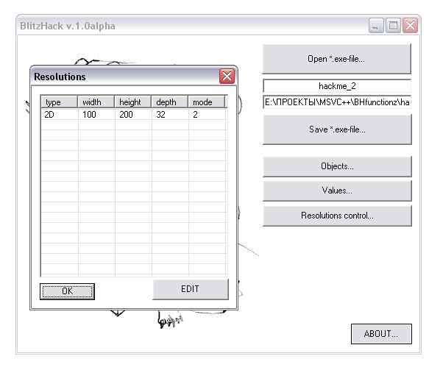Confirm with OK in Resolutions dialog
This screenshot has width=429, height=370.
coord(67,291)
